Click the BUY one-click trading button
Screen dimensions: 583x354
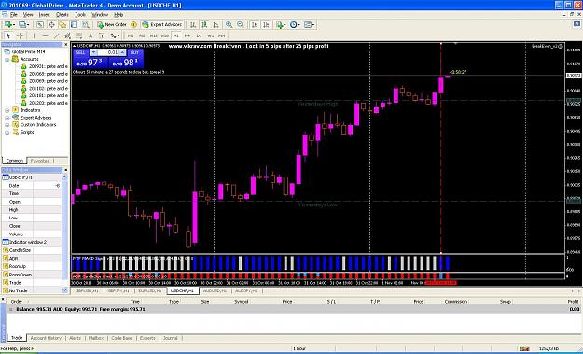click(134, 52)
